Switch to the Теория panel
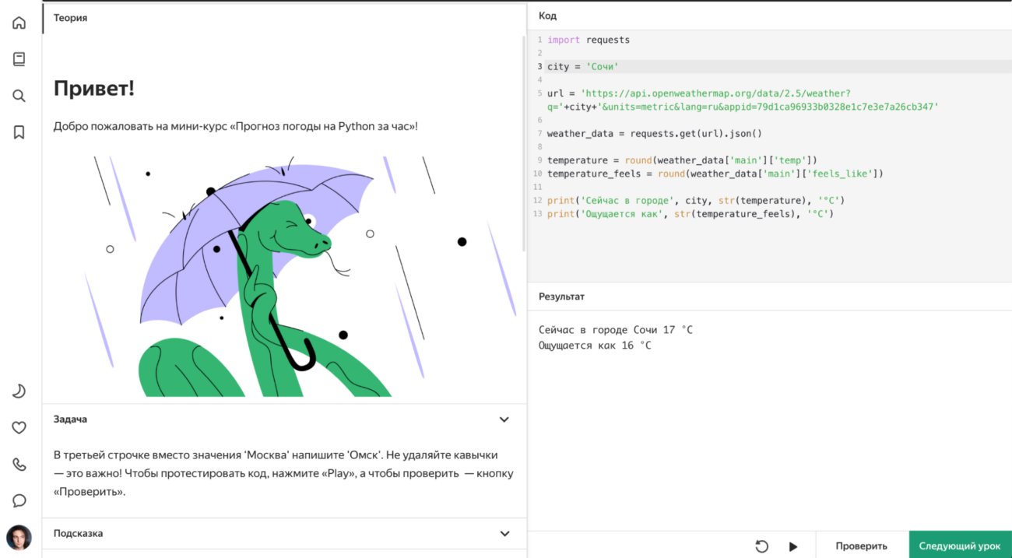Image resolution: width=1012 pixels, height=558 pixels. (x=70, y=17)
